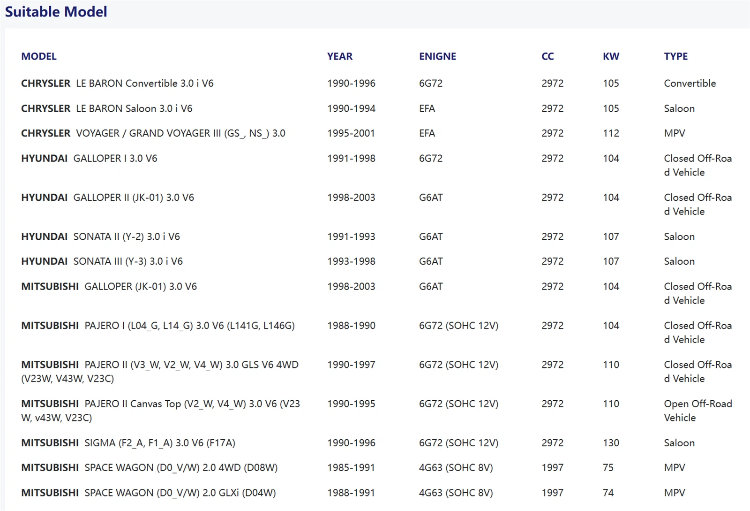Click Saloon type in LE BARON Saloon row
Screen dimensions: 750x511
[679, 108]
